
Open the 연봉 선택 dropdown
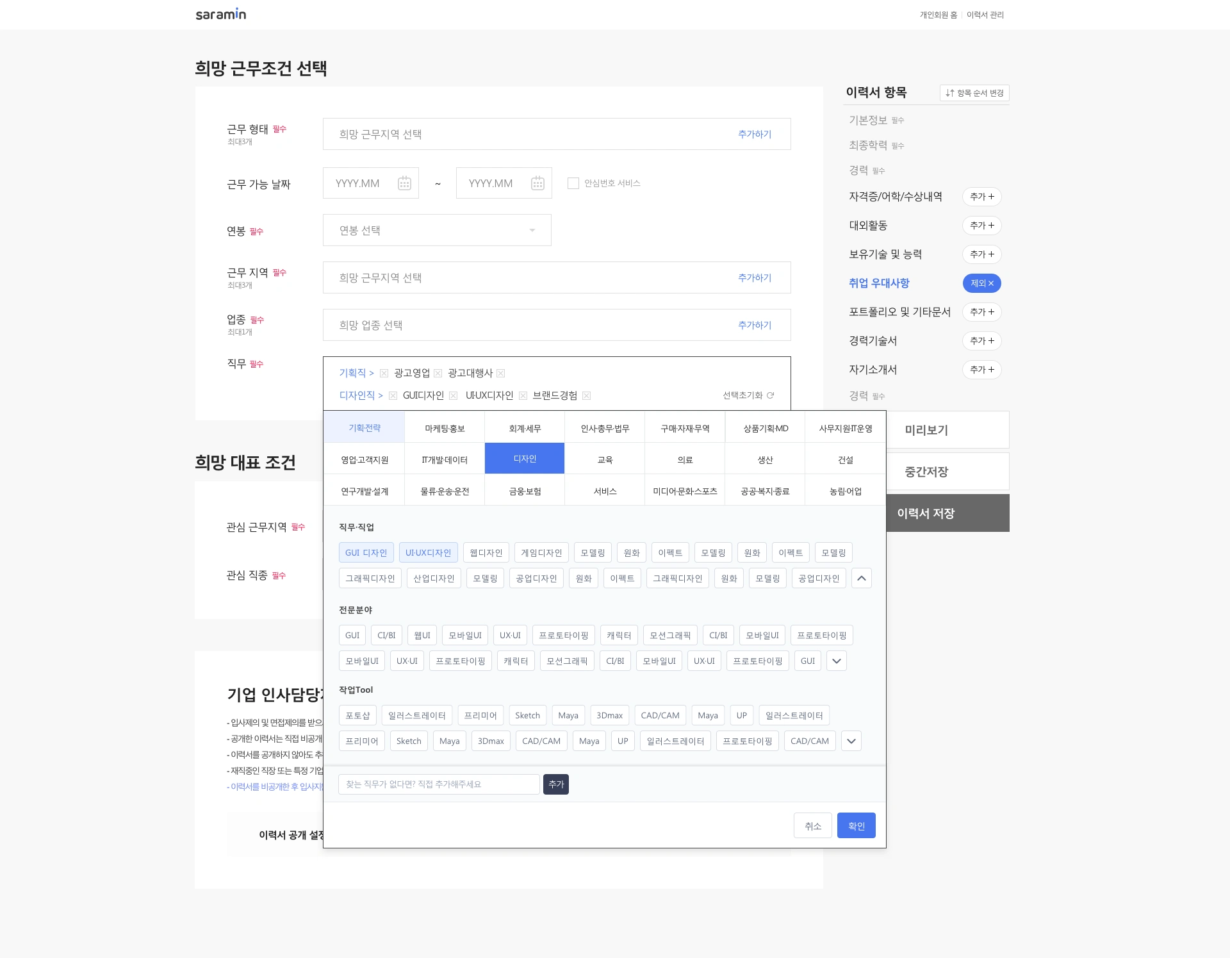437,230
